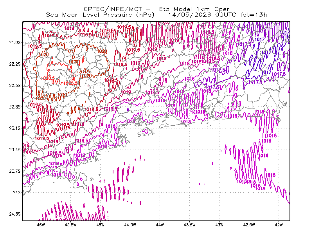Click the 21.9S latitude axis label

pos(15,43)
